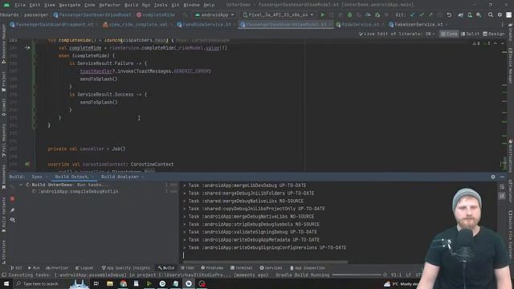This screenshot has width=514, height=289.
Task: Open Search Everywhere magnifier icon
Action: pyautogui.click(x=491, y=15)
